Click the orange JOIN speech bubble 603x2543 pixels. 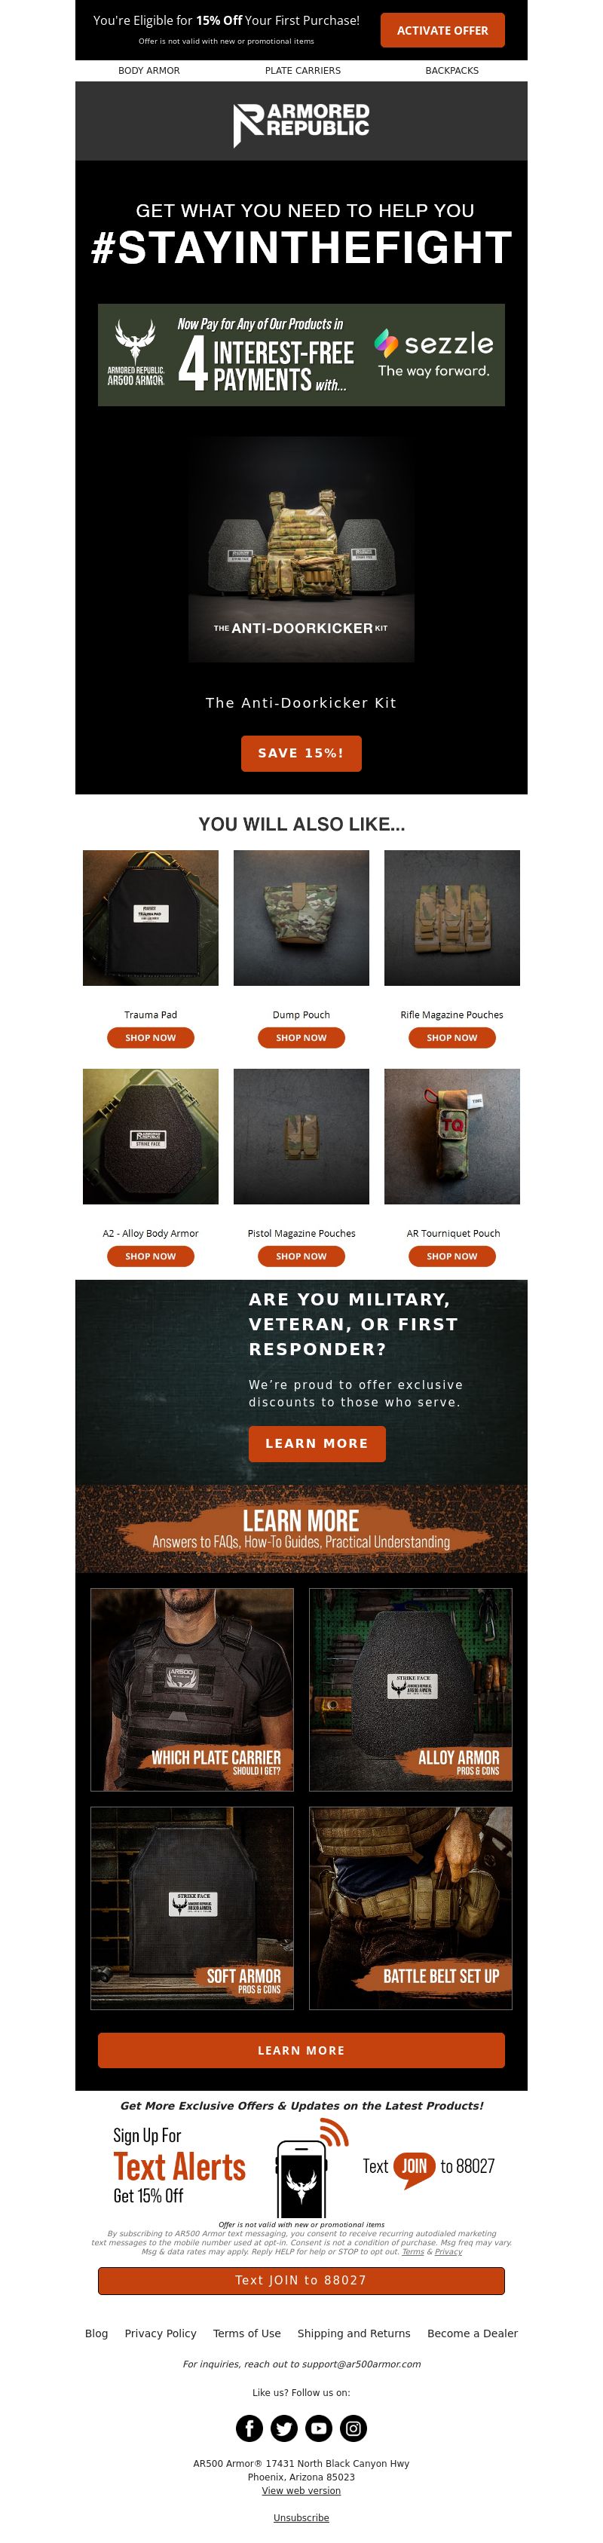pyautogui.click(x=414, y=2168)
